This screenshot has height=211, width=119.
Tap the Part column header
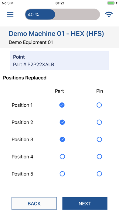click(x=59, y=91)
